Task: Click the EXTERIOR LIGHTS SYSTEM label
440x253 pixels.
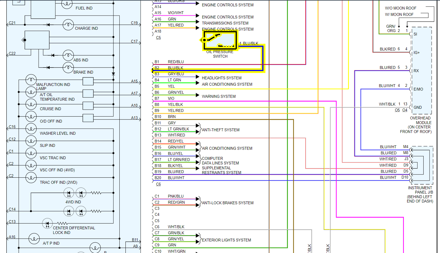Action: [226, 240]
